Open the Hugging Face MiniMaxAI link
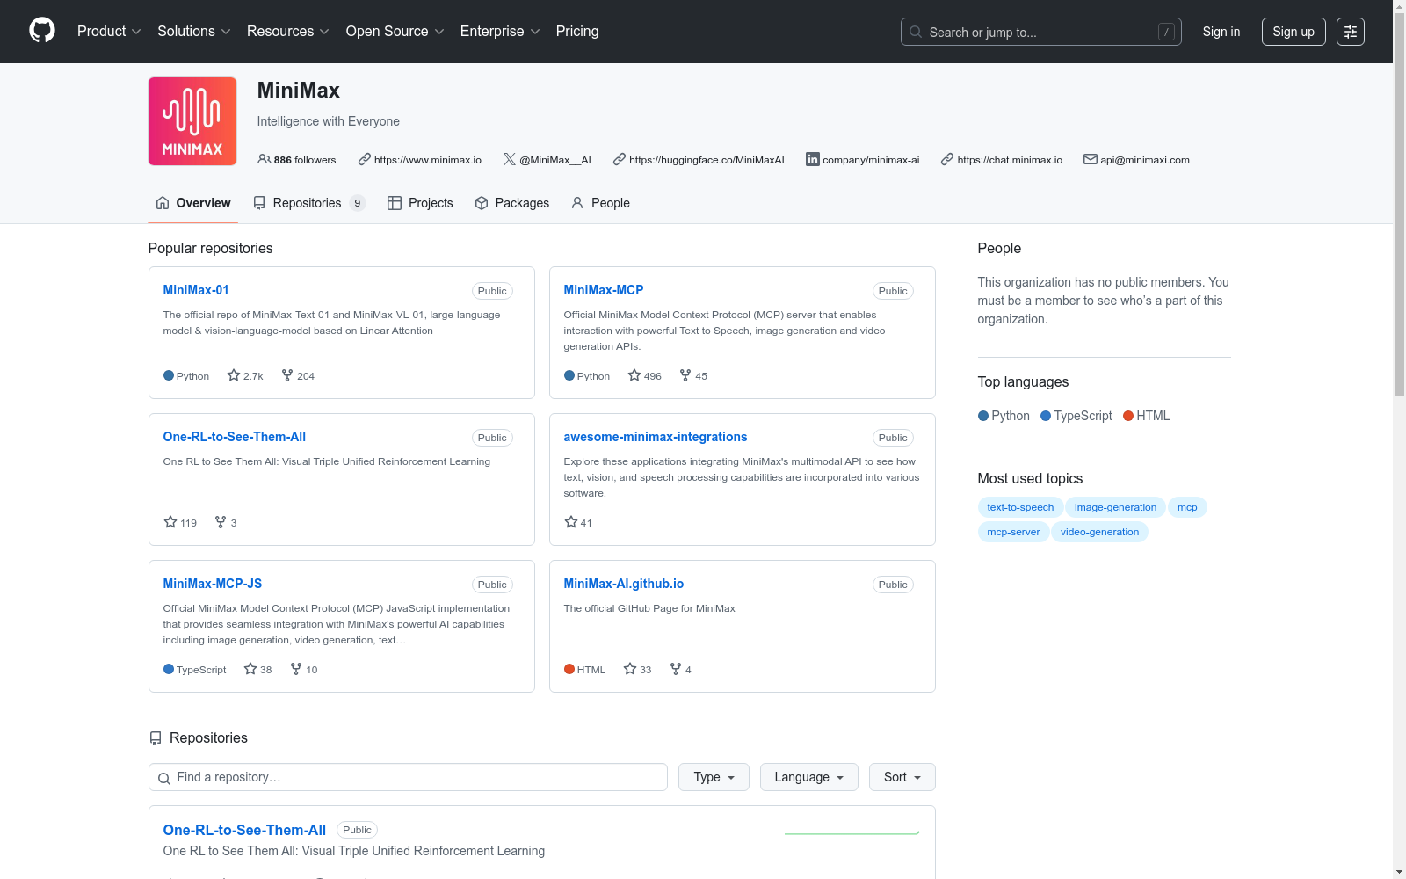1406x879 pixels. [x=707, y=160]
